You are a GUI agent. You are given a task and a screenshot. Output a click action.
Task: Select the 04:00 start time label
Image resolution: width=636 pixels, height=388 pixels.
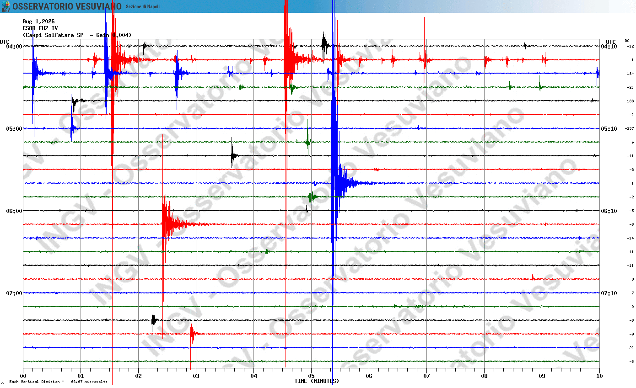point(15,46)
